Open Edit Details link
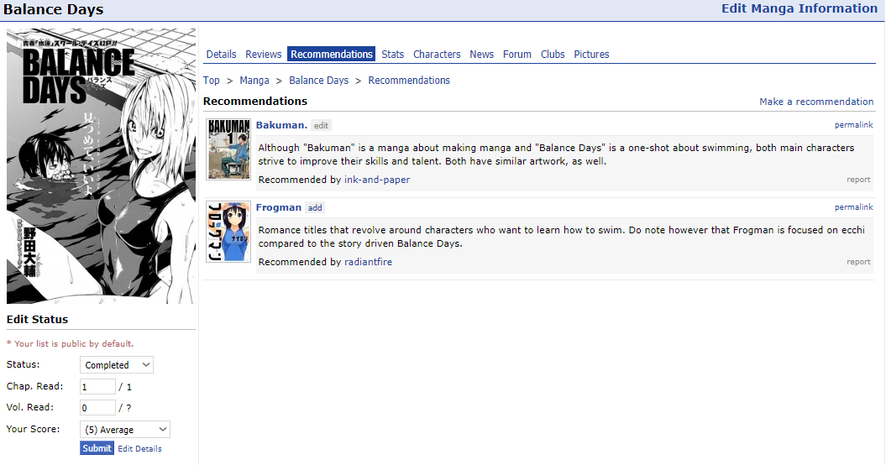The width and height of the screenshot is (886, 465). pos(139,448)
